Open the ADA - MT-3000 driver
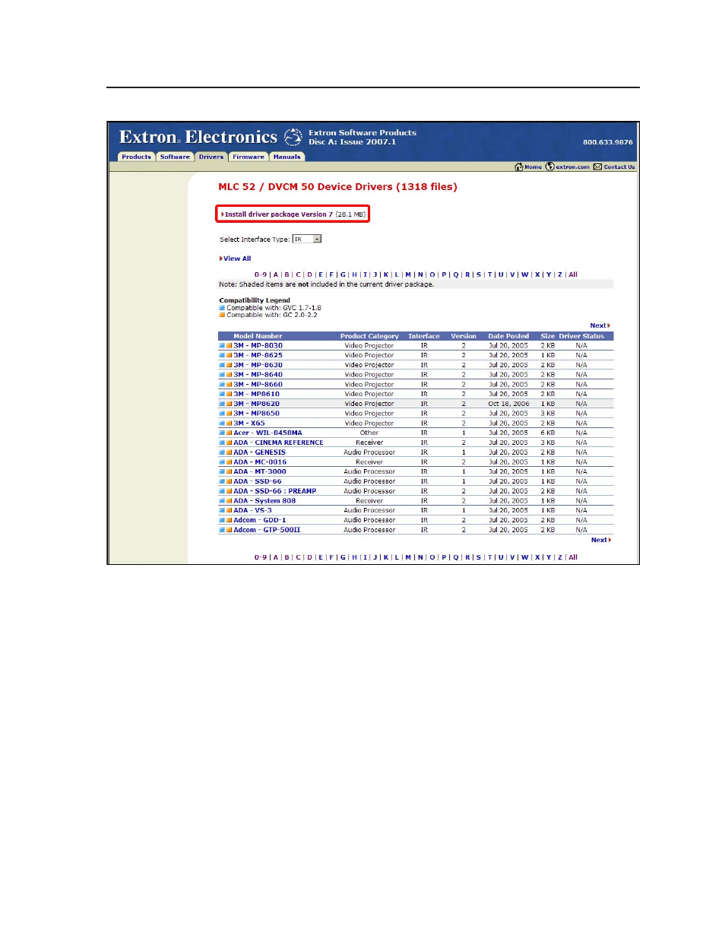Viewport: 725px width, 939px height. 260,471
